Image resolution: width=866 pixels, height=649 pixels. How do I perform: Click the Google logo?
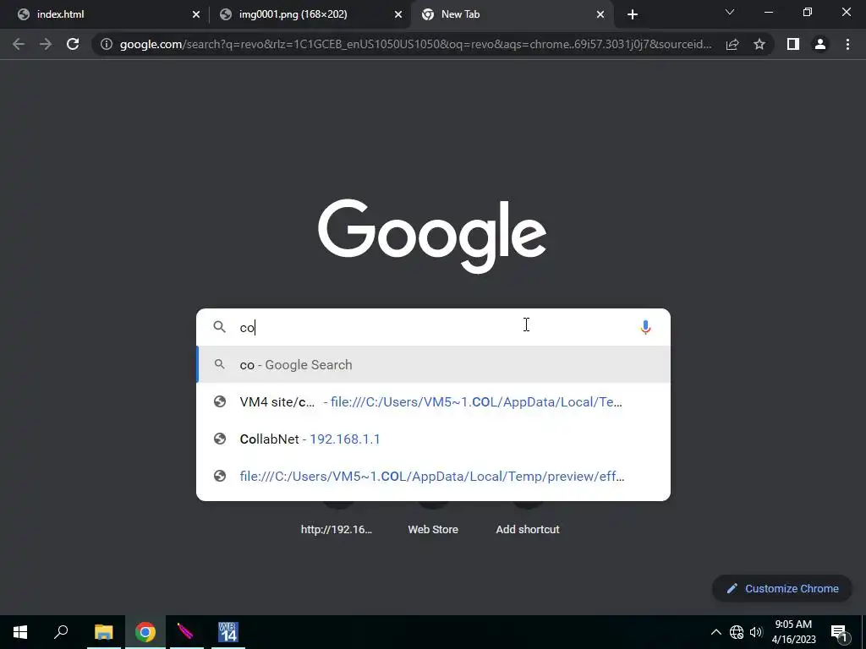pyautogui.click(x=432, y=237)
